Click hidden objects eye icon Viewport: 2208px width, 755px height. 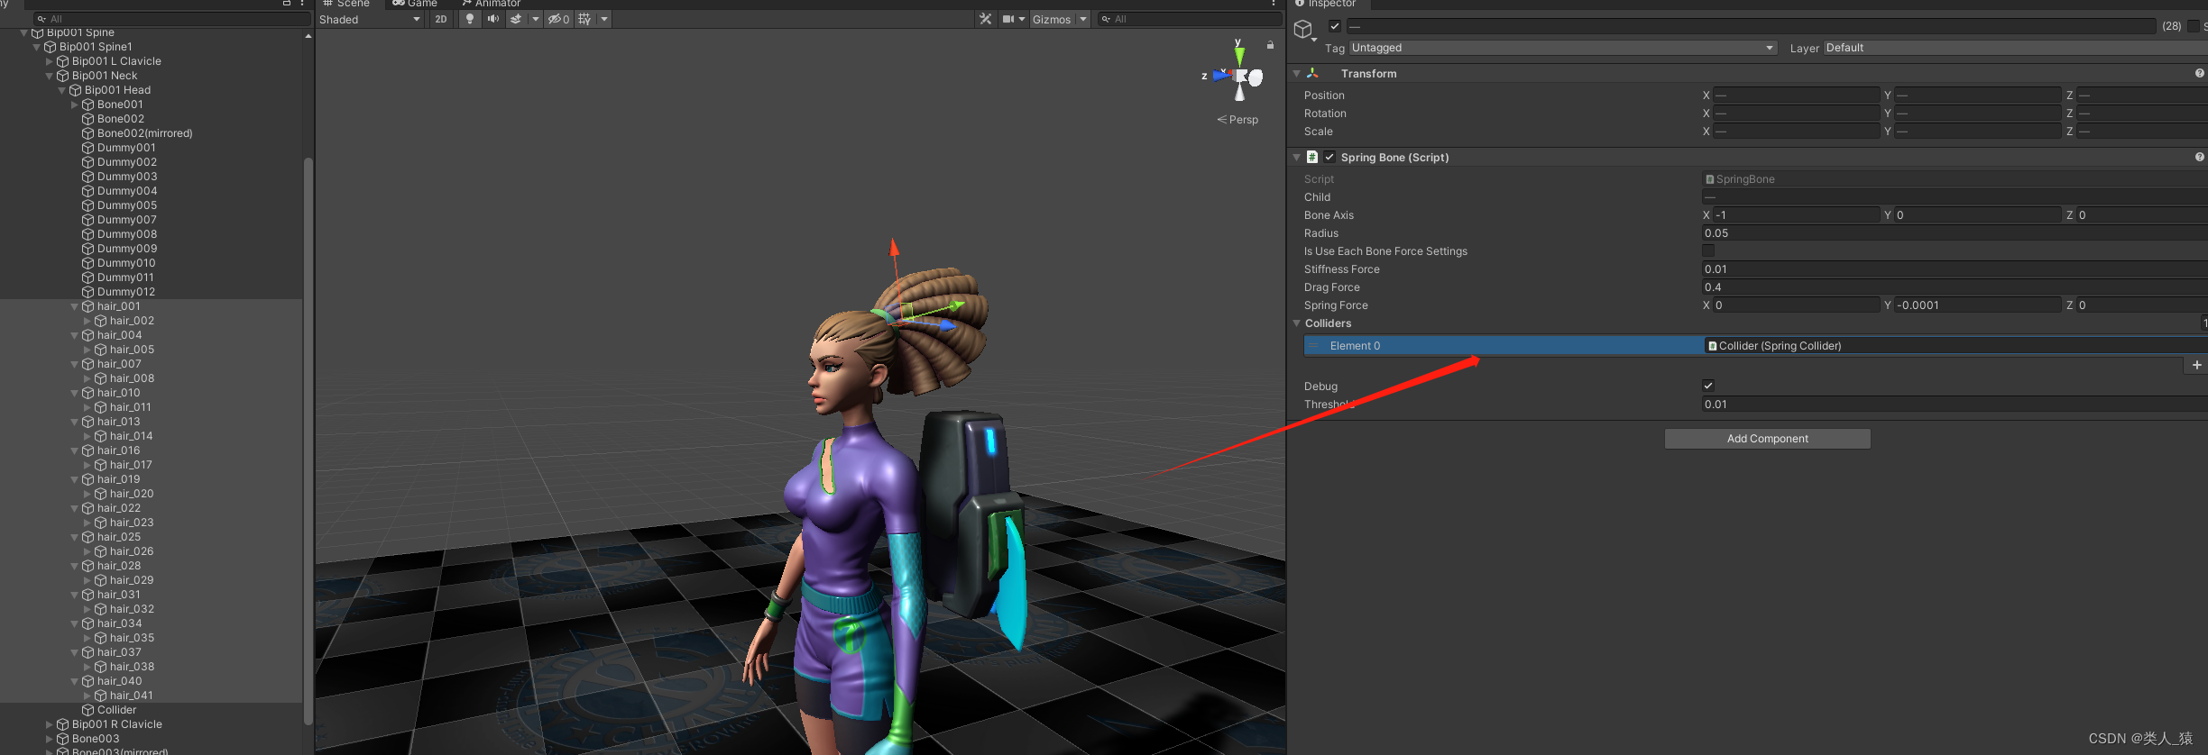pyautogui.click(x=558, y=19)
